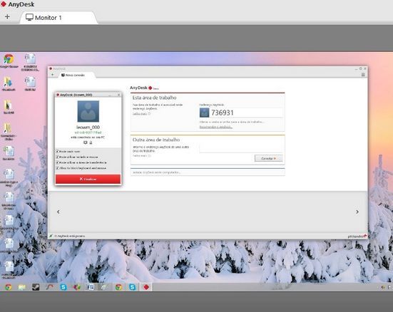Click the icon right of the first Skype on the remote taskbar
Screen dimensions: 393x312
coord(77,287)
